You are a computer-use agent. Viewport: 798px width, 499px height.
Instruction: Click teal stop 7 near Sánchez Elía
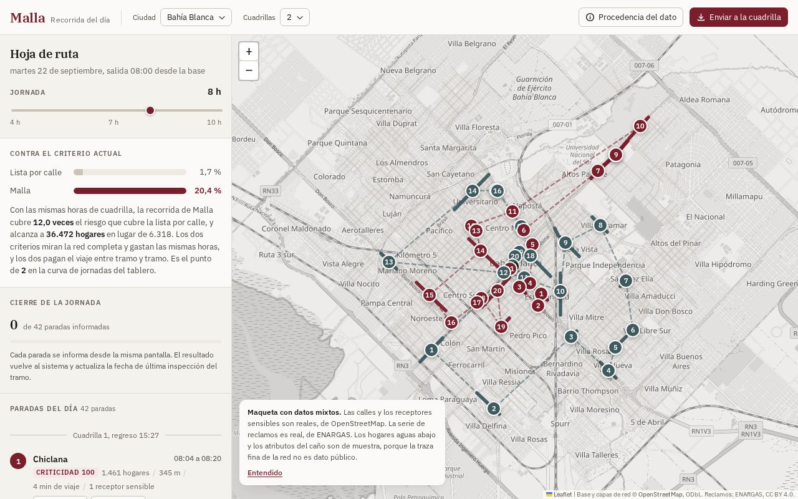(x=626, y=281)
